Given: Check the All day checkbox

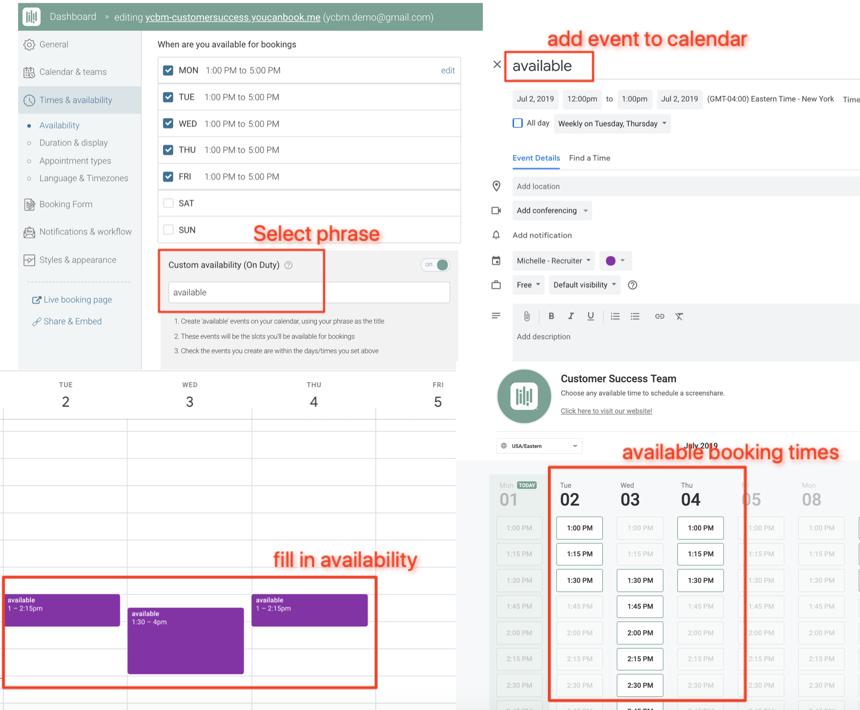Looking at the screenshot, I should (518, 123).
